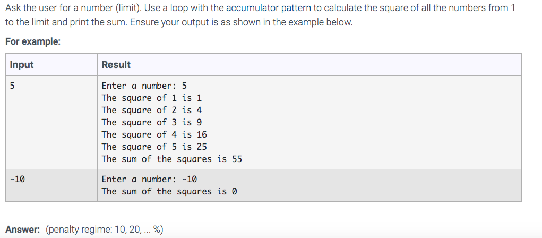Open the accumulator pattern link
Screen dimensions: 542x238
tap(269, 8)
